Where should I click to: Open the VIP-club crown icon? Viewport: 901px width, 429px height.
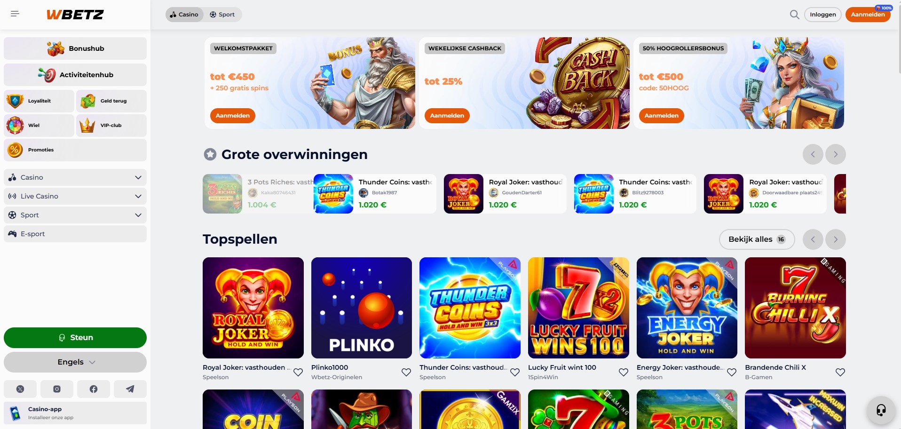[87, 126]
